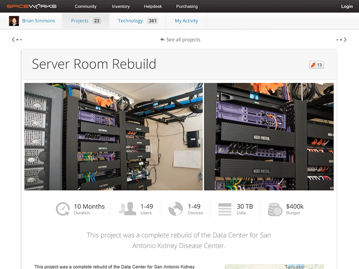
Task: Click the pepper rating badge showing 13
Action: coord(316,65)
